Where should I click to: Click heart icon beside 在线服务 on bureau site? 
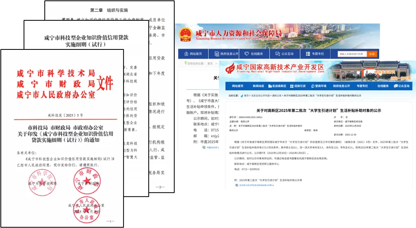[x=247, y=54]
